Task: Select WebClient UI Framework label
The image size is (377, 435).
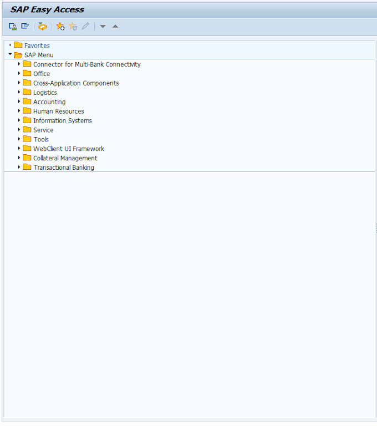Action: (69, 149)
